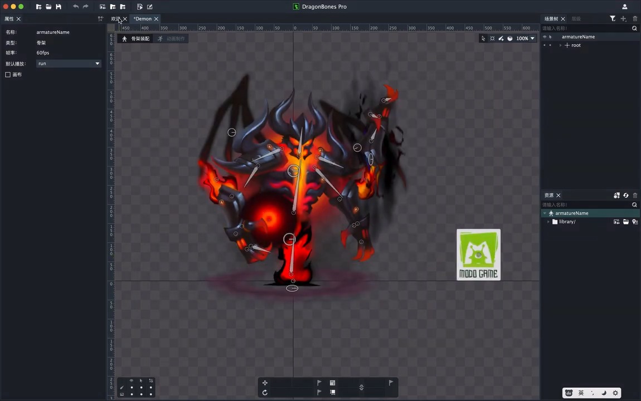
Task: Select the 场景树 scene tree tab
Action: click(551, 19)
